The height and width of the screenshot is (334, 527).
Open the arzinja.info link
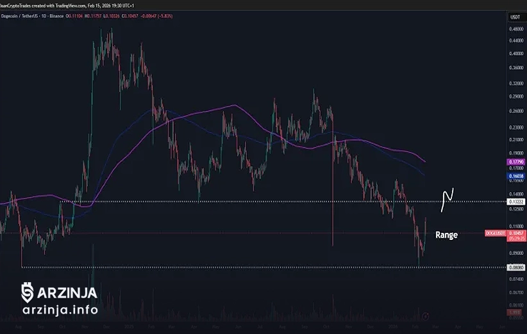pyautogui.click(x=60, y=310)
